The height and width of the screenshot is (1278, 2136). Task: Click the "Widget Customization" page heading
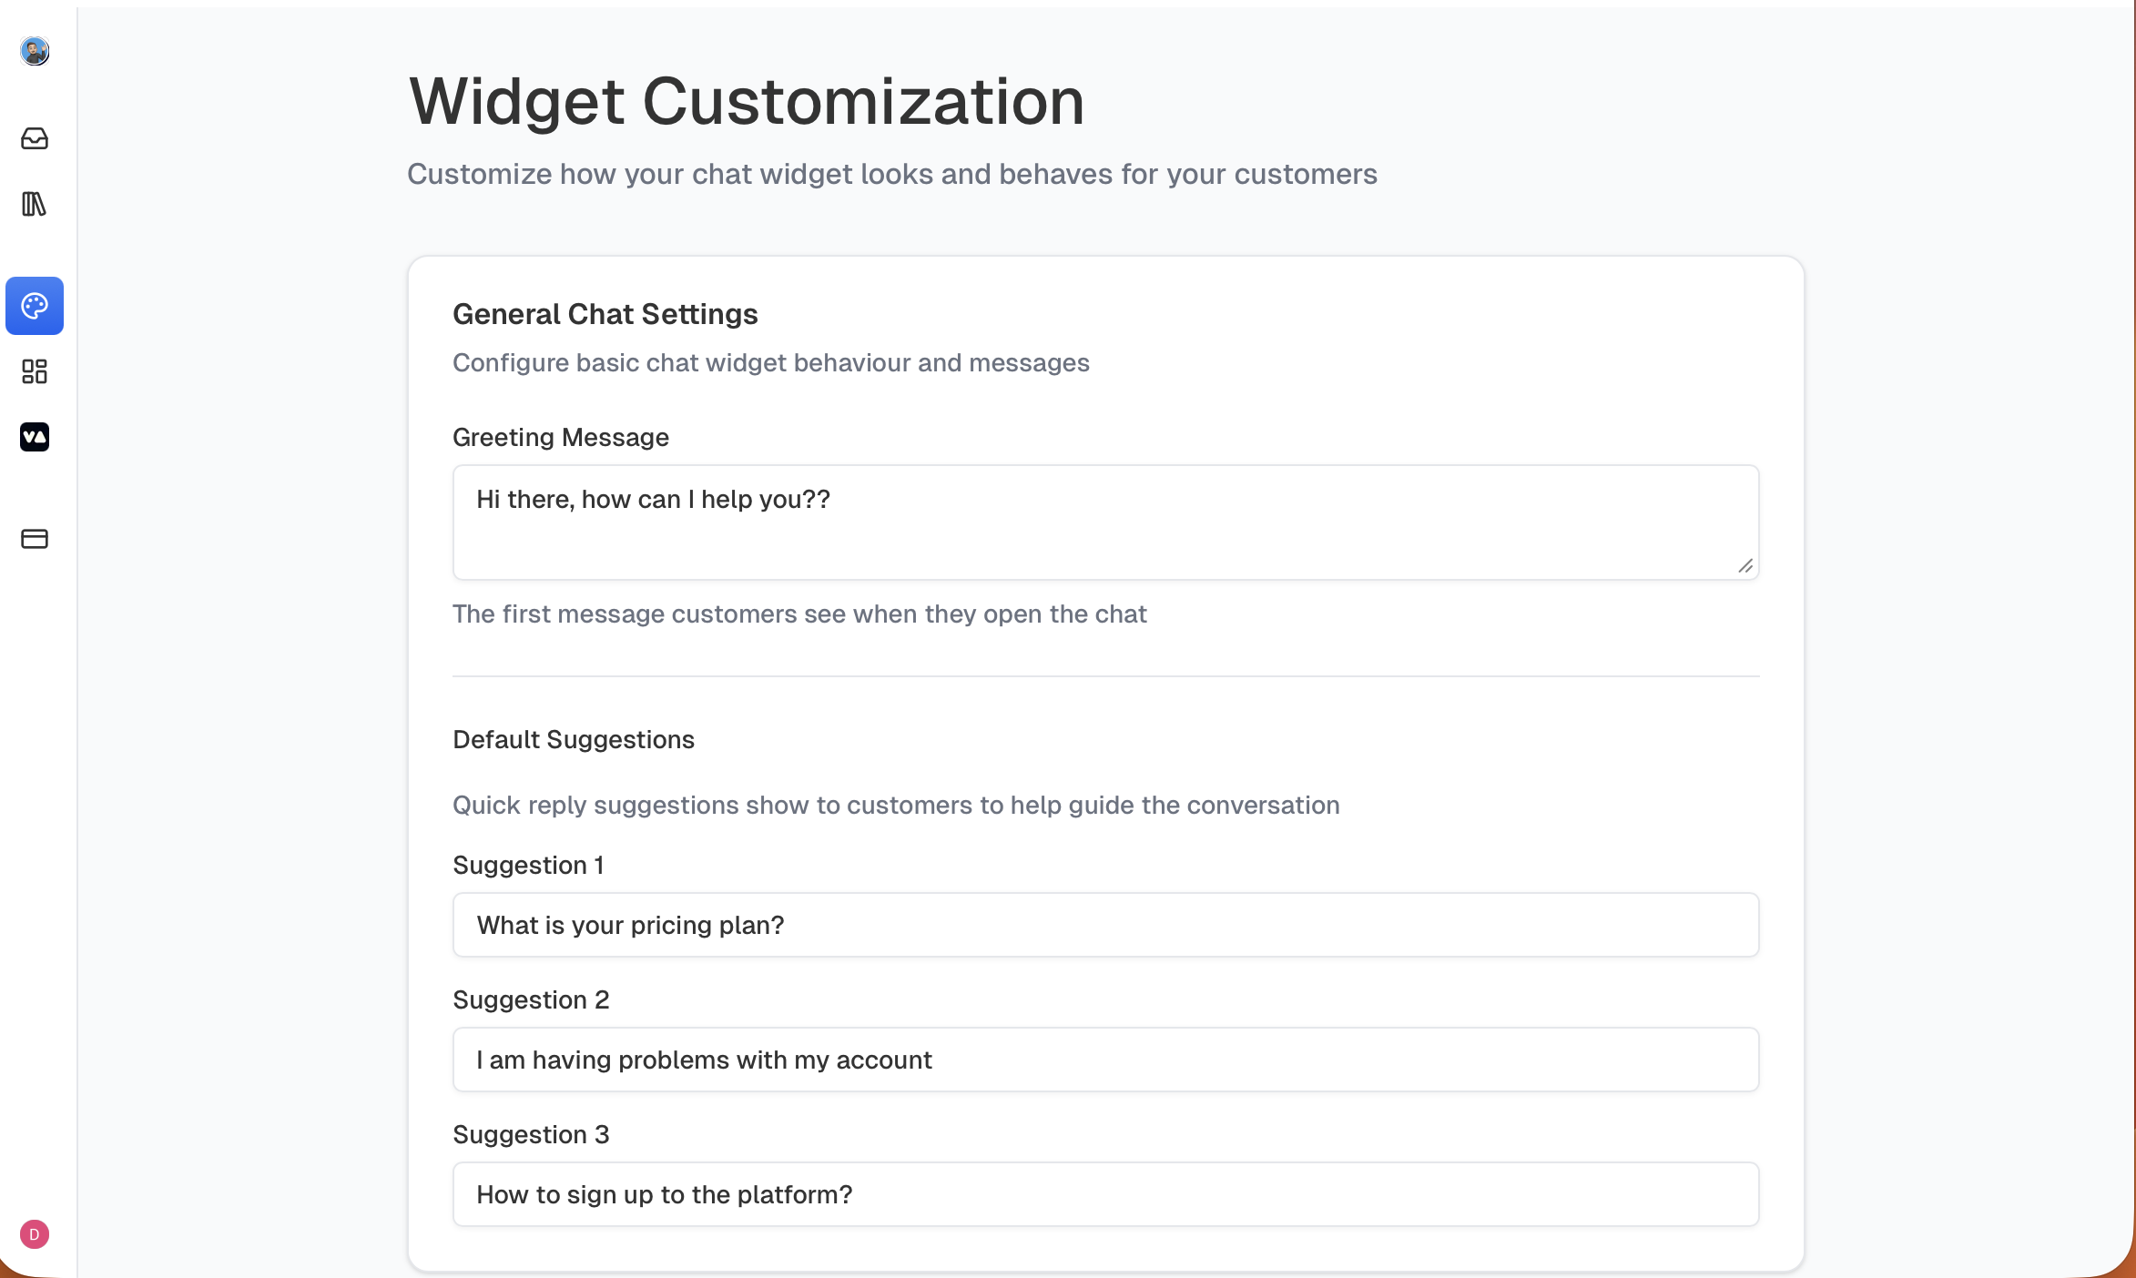coord(747,100)
